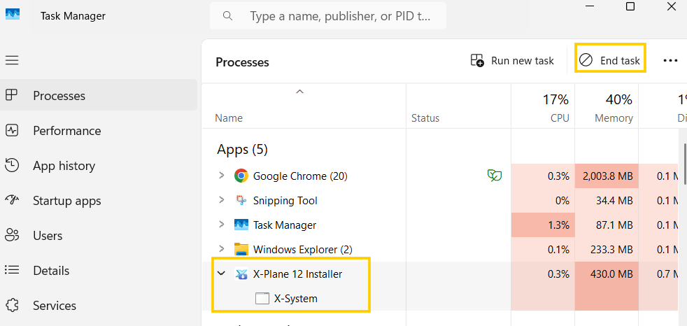Viewport: 687px width, 326px height.
Task: Click the search magnifier icon
Action: [x=227, y=16]
